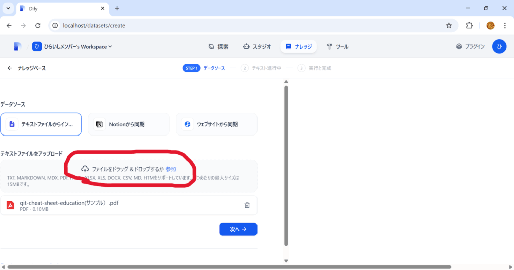Reload the page with the refresh icon
The height and width of the screenshot is (270, 514).
[38, 25]
